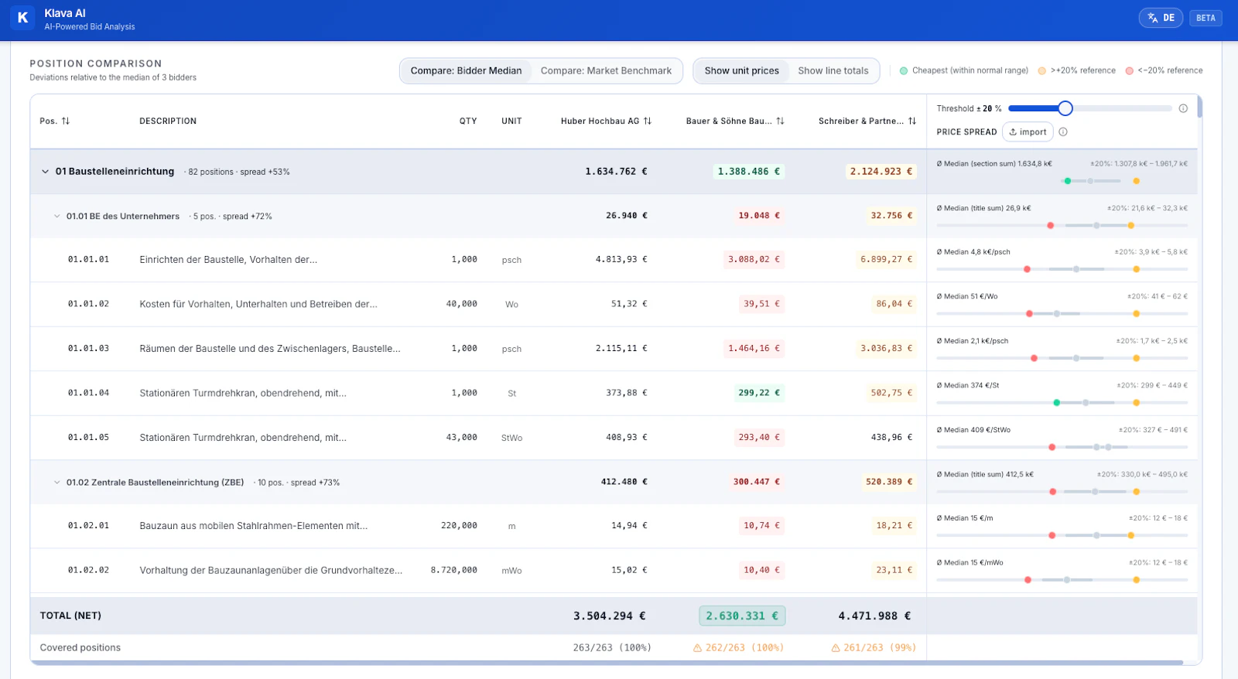Click info icon beside import button
The image size is (1238, 679).
pyautogui.click(x=1063, y=131)
